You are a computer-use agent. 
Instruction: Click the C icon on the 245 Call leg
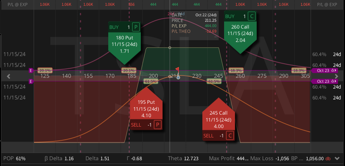[x=230, y=136]
